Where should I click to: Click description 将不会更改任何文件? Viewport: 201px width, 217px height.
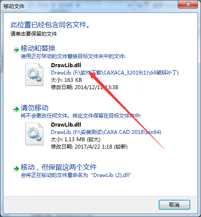click(x=44, y=116)
